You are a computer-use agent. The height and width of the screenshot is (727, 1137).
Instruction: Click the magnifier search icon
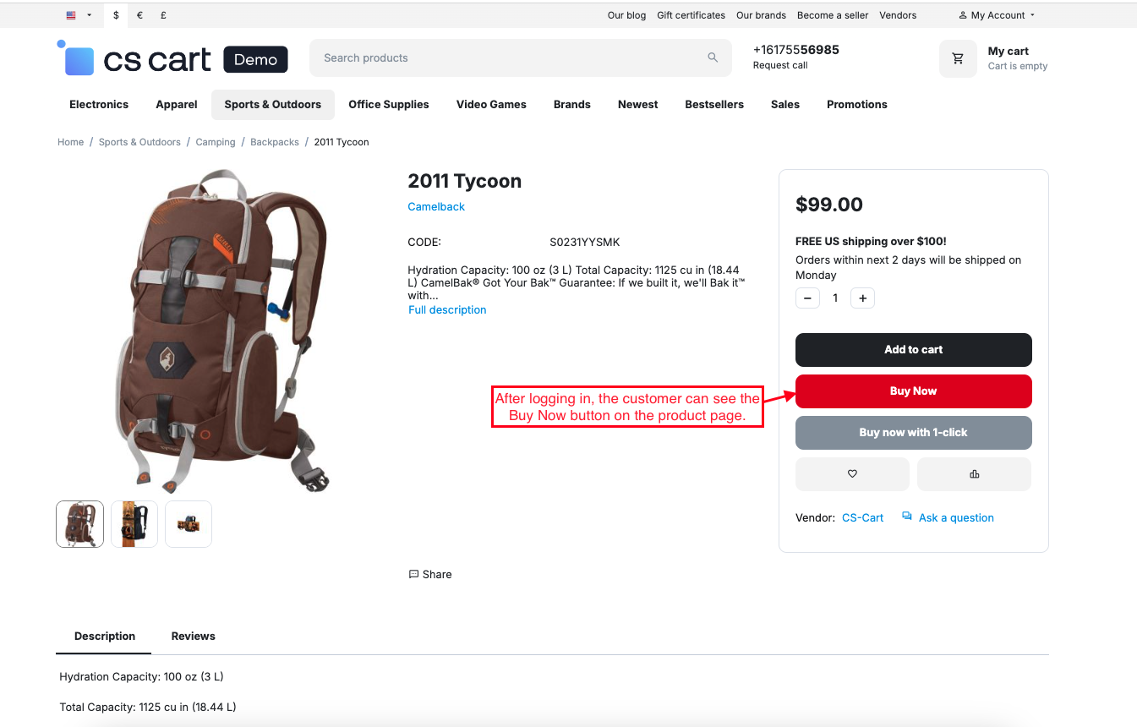713,57
